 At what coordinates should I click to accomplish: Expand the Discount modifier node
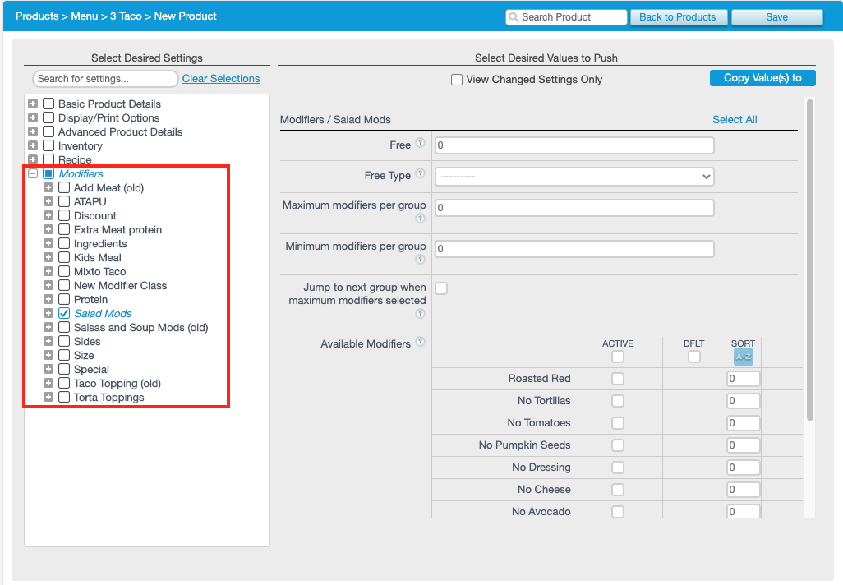(x=48, y=215)
